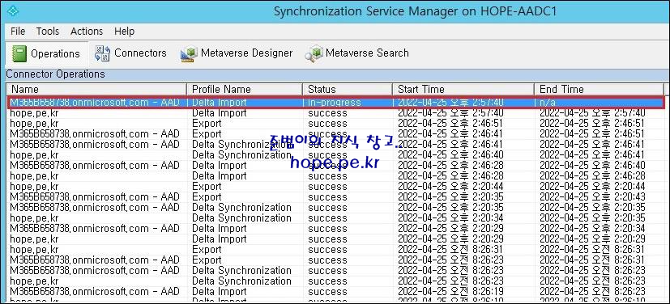
Task: Select M365B658738 AAD Delta Import row started 오후 2:20:29
Action: tap(335, 229)
